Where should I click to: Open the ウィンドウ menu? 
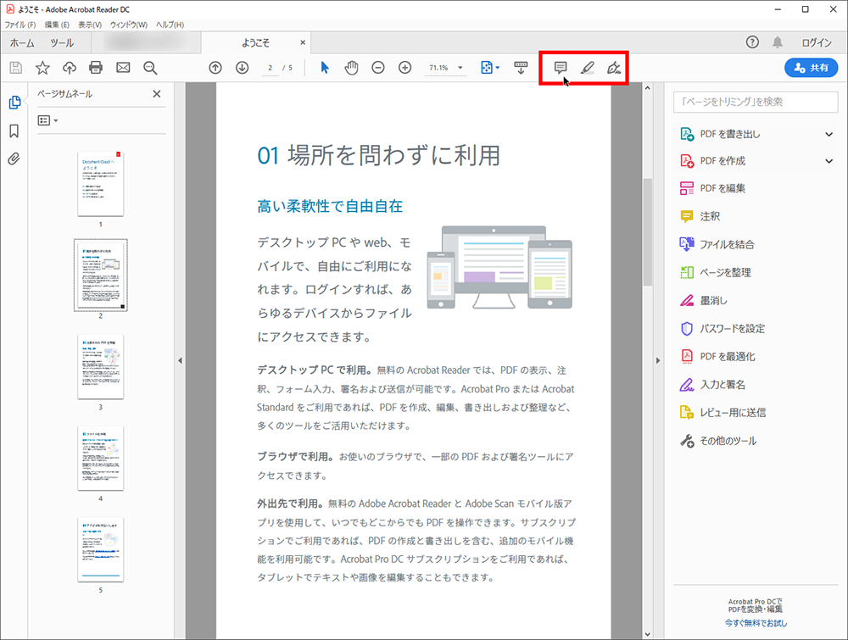129,25
